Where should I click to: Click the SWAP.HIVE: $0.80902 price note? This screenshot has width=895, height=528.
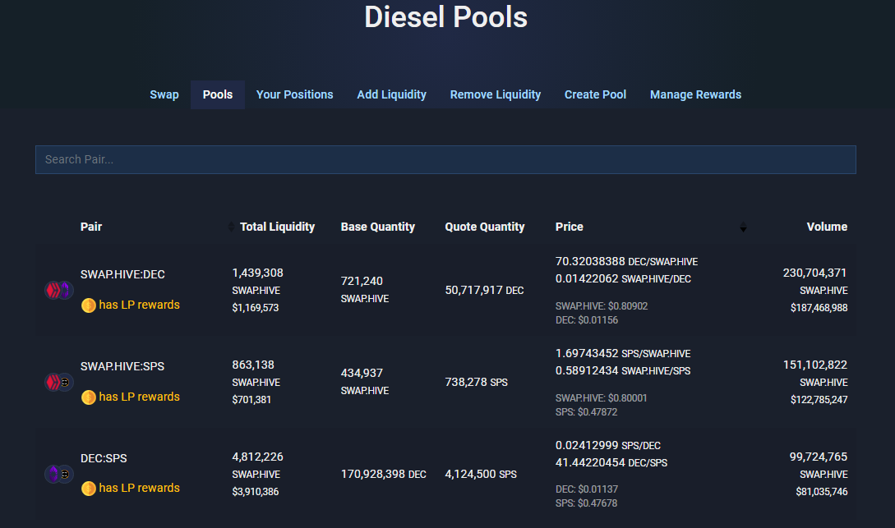click(602, 306)
